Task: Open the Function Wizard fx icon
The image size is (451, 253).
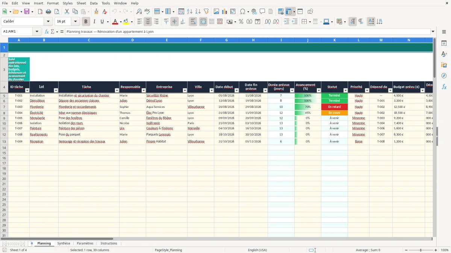Action: click(47, 31)
